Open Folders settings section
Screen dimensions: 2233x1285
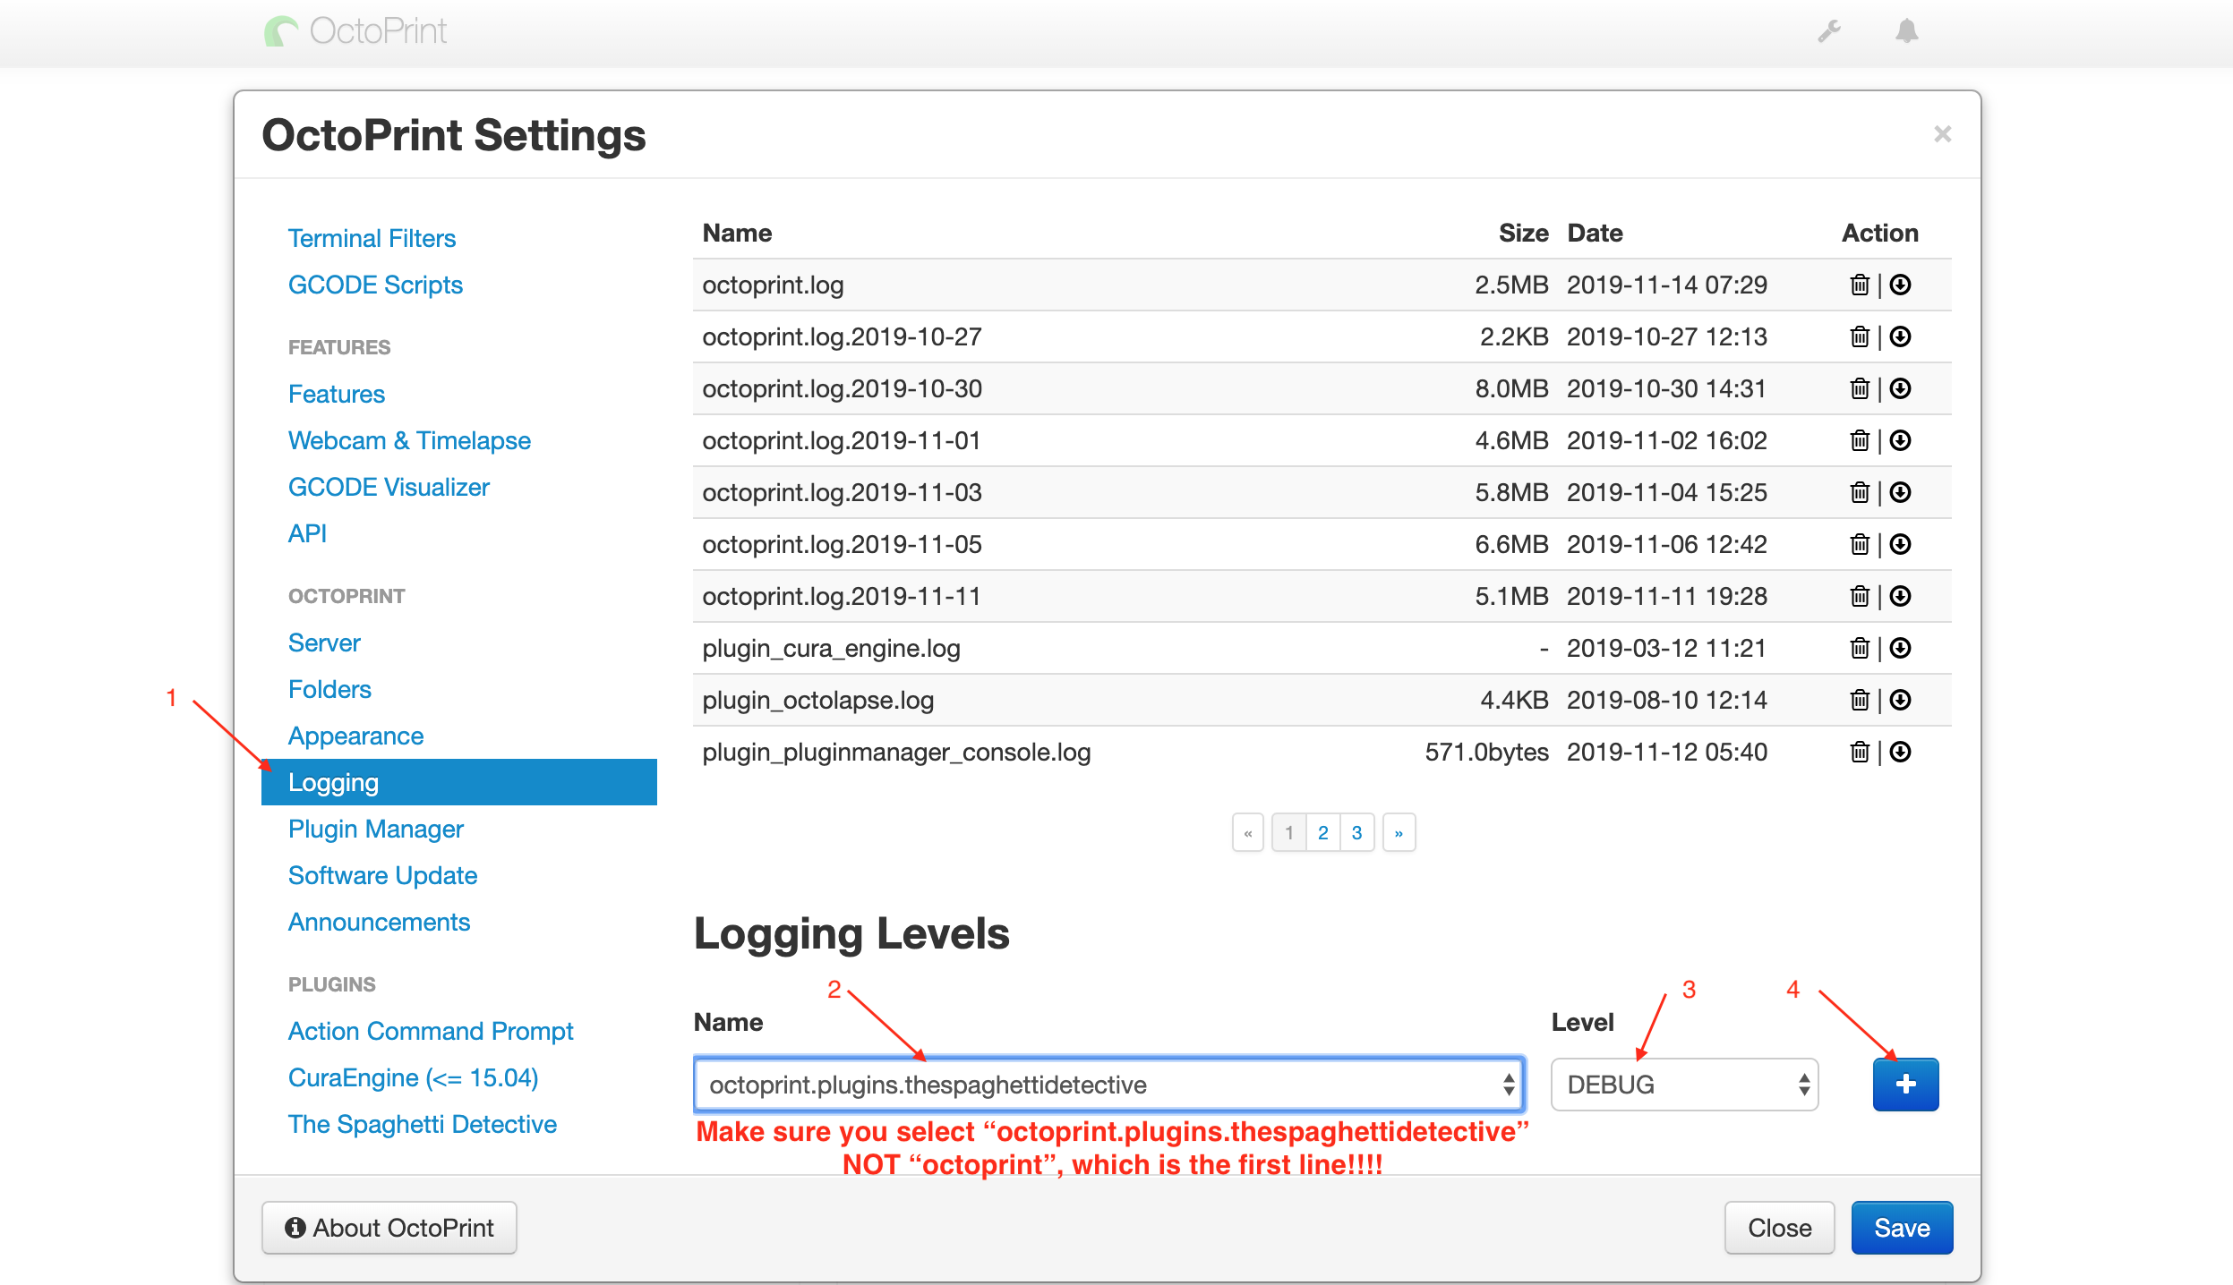click(329, 689)
